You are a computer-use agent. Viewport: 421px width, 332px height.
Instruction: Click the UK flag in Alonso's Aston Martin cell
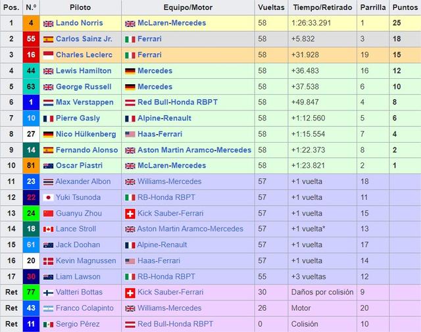click(130, 151)
